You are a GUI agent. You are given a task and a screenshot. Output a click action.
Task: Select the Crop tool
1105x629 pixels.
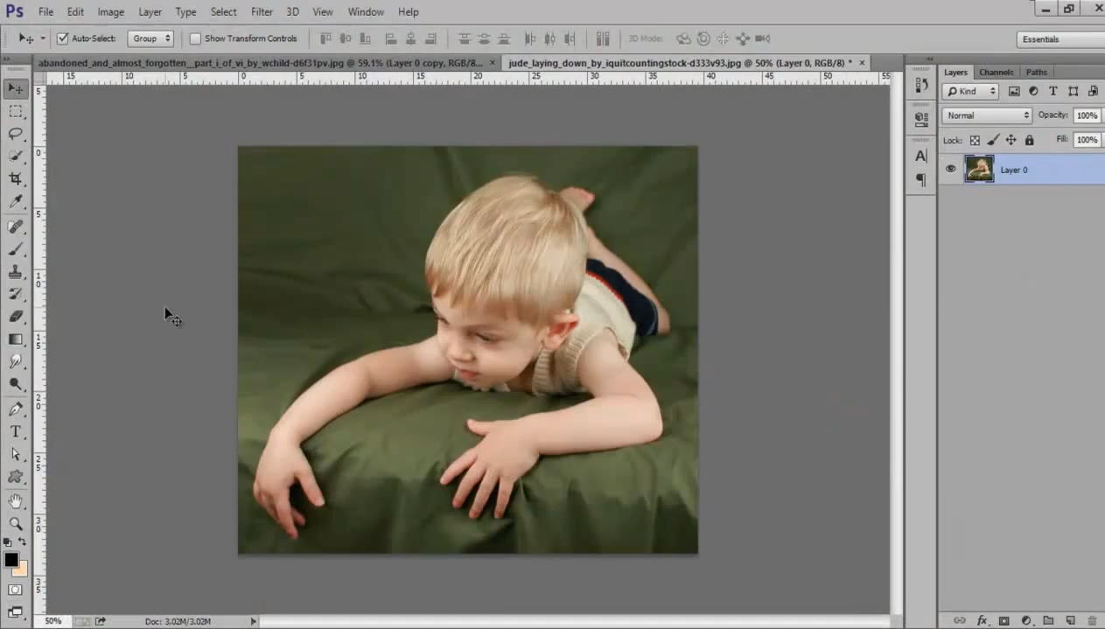click(x=16, y=178)
